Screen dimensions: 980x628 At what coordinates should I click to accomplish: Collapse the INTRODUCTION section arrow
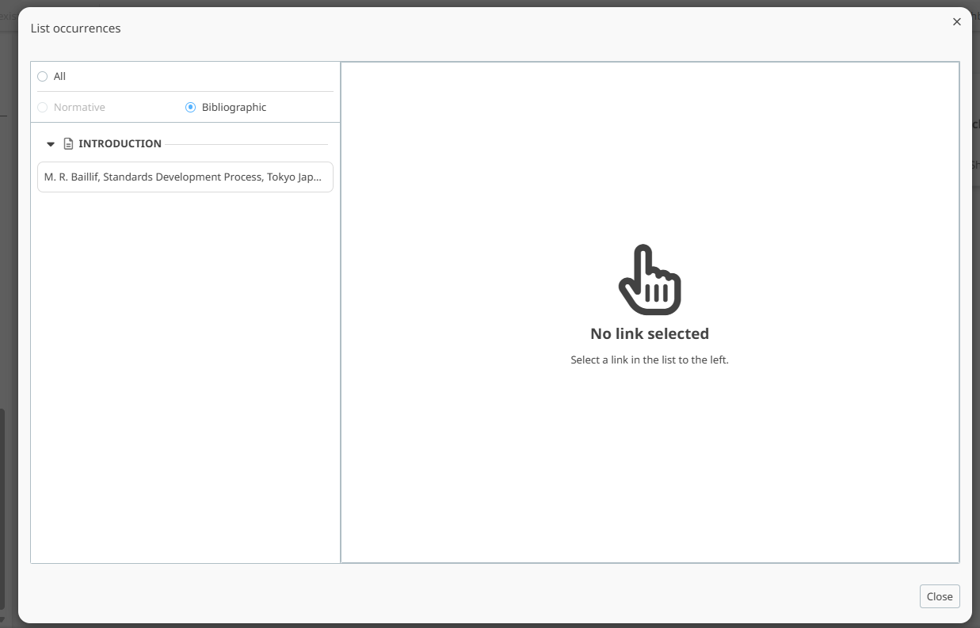[51, 144]
